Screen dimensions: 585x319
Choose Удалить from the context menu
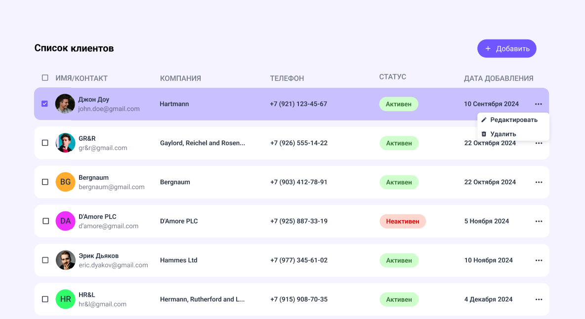pos(503,134)
